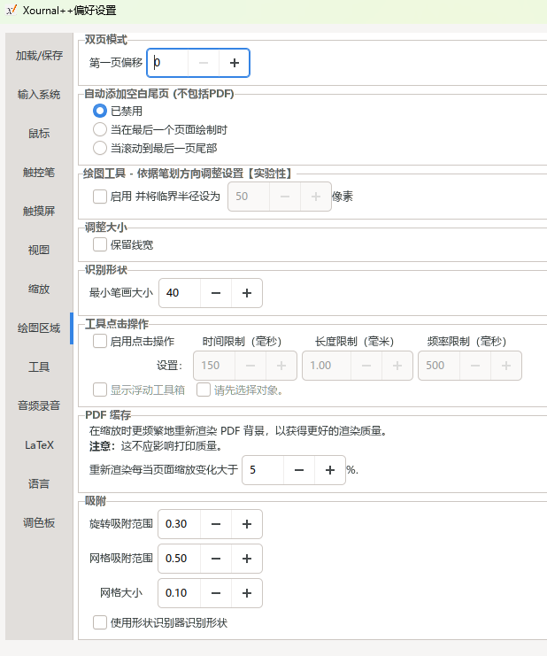Decrease 旋转吸附范围 with minus button
Screen dimensions: 547x656
click(x=216, y=524)
